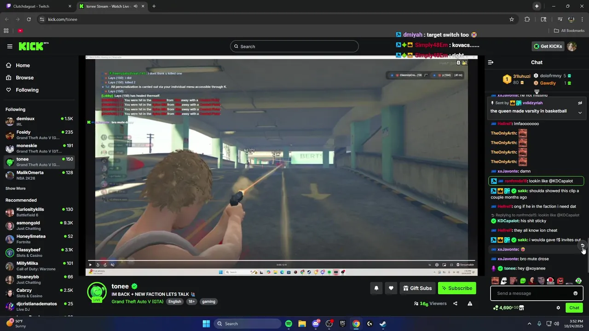Open browser extensions puzzle icon

[x=527, y=19]
